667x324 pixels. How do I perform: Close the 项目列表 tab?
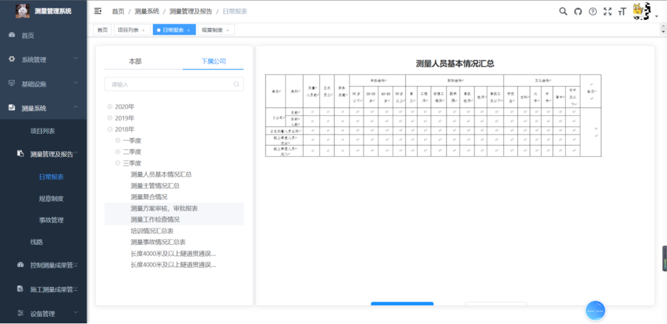144,30
